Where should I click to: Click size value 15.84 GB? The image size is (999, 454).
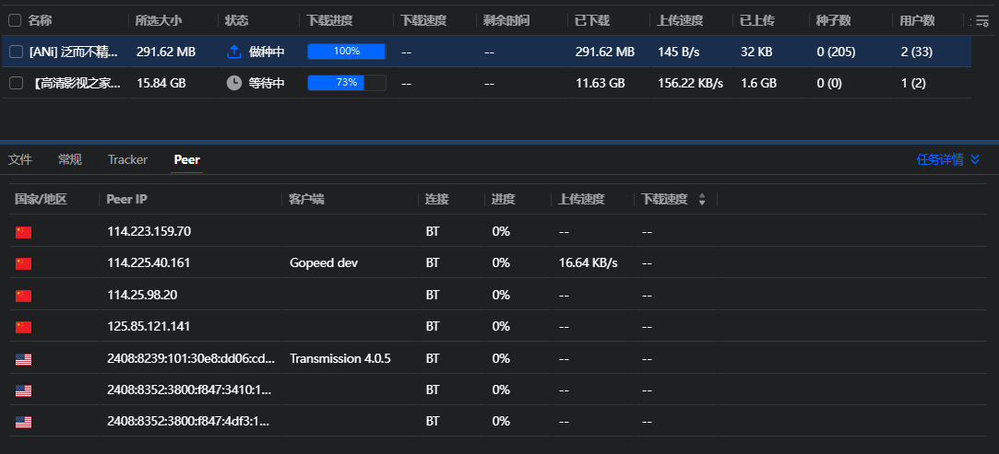(x=161, y=83)
